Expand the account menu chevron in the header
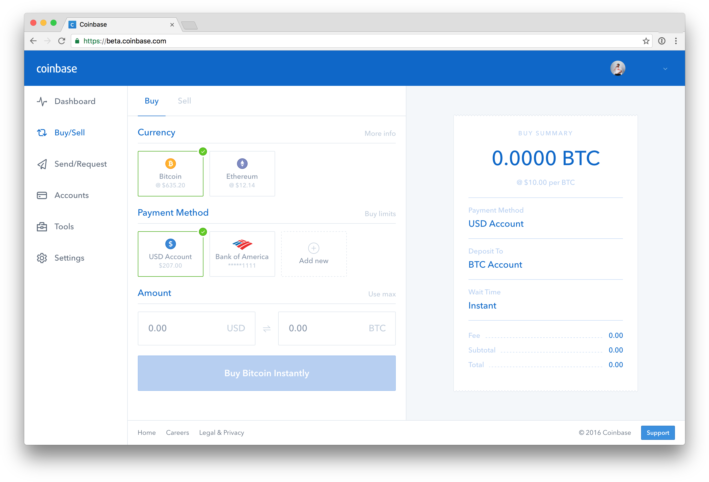The image size is (709, 482). click(665, 69)
